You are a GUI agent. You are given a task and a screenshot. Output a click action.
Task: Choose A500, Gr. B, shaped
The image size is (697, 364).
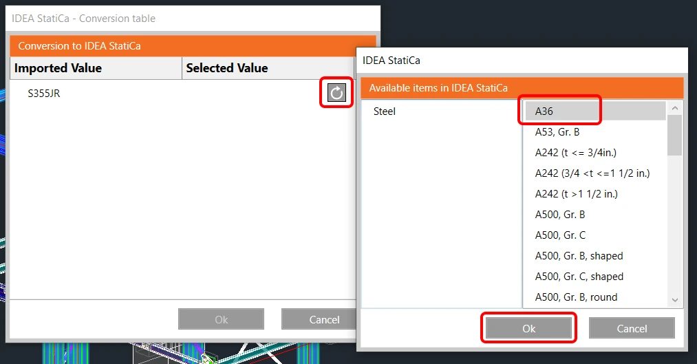click(x=595, y=256)
